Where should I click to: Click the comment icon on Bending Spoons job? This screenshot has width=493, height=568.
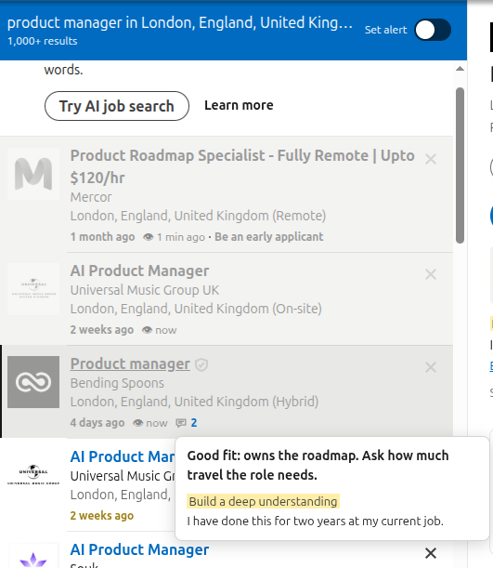(181, 423)
